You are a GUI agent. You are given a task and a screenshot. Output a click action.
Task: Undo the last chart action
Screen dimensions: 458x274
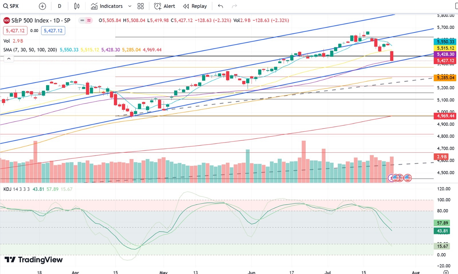tap(220, 6)
